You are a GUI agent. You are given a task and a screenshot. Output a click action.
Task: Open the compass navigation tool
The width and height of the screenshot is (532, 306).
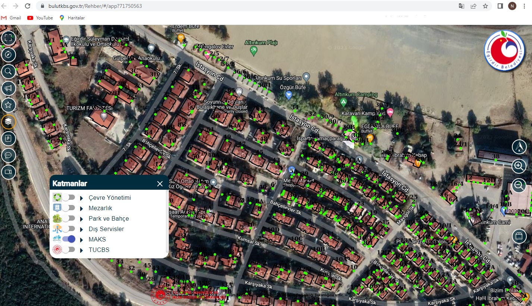point(9,54)
